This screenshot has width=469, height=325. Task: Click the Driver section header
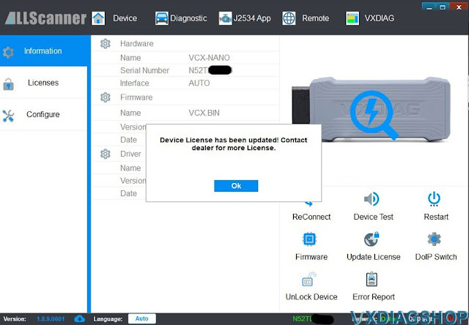point(130,154)
